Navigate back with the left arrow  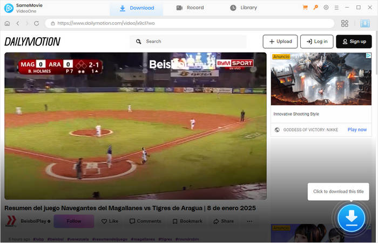pyautogui.click(x=18, y=23)
